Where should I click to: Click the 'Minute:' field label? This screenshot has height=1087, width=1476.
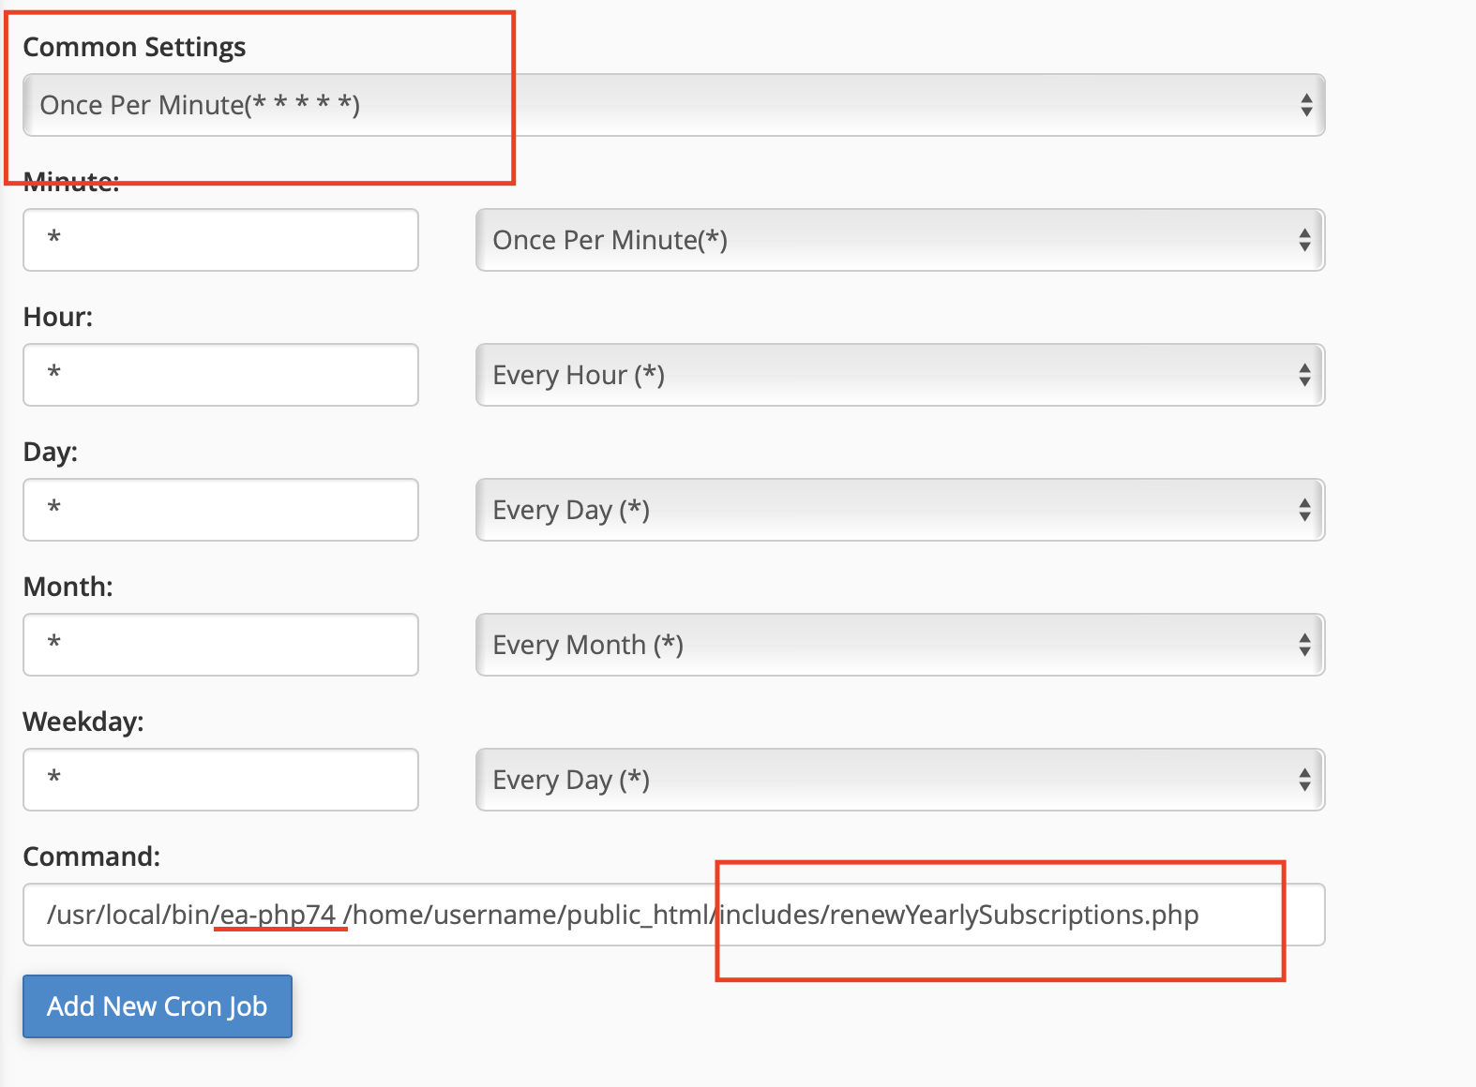(x=71, y=185)
